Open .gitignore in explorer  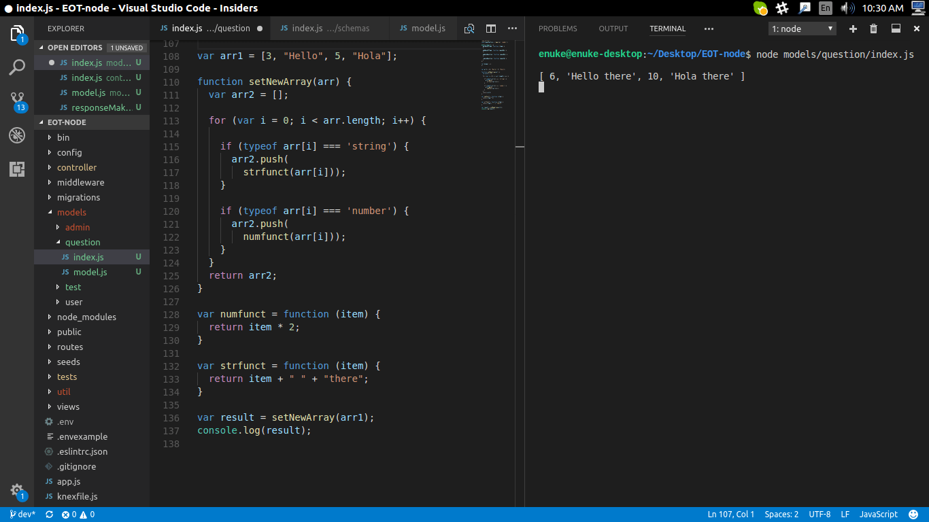pyautogui.click(x=92, y=466)
